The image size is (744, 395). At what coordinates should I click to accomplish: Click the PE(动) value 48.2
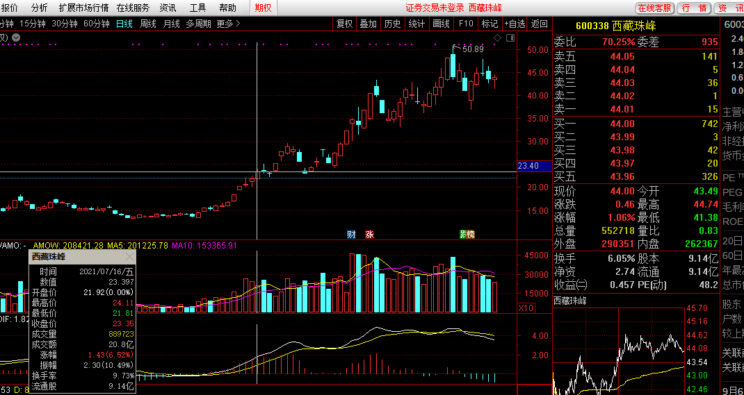click(709, 285)
